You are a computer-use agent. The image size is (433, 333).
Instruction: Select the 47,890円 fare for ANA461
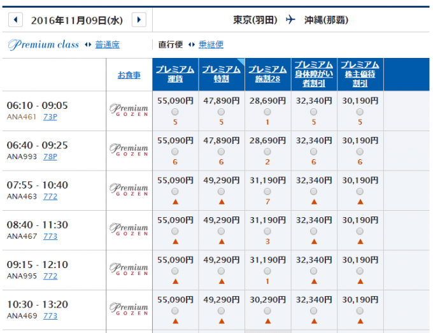(x=221, y=112)
